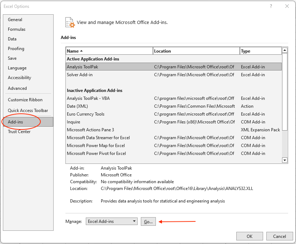This screenshot has width=296, height=244.
Task: Click the Go... button
Action: [x=148, y=222]
